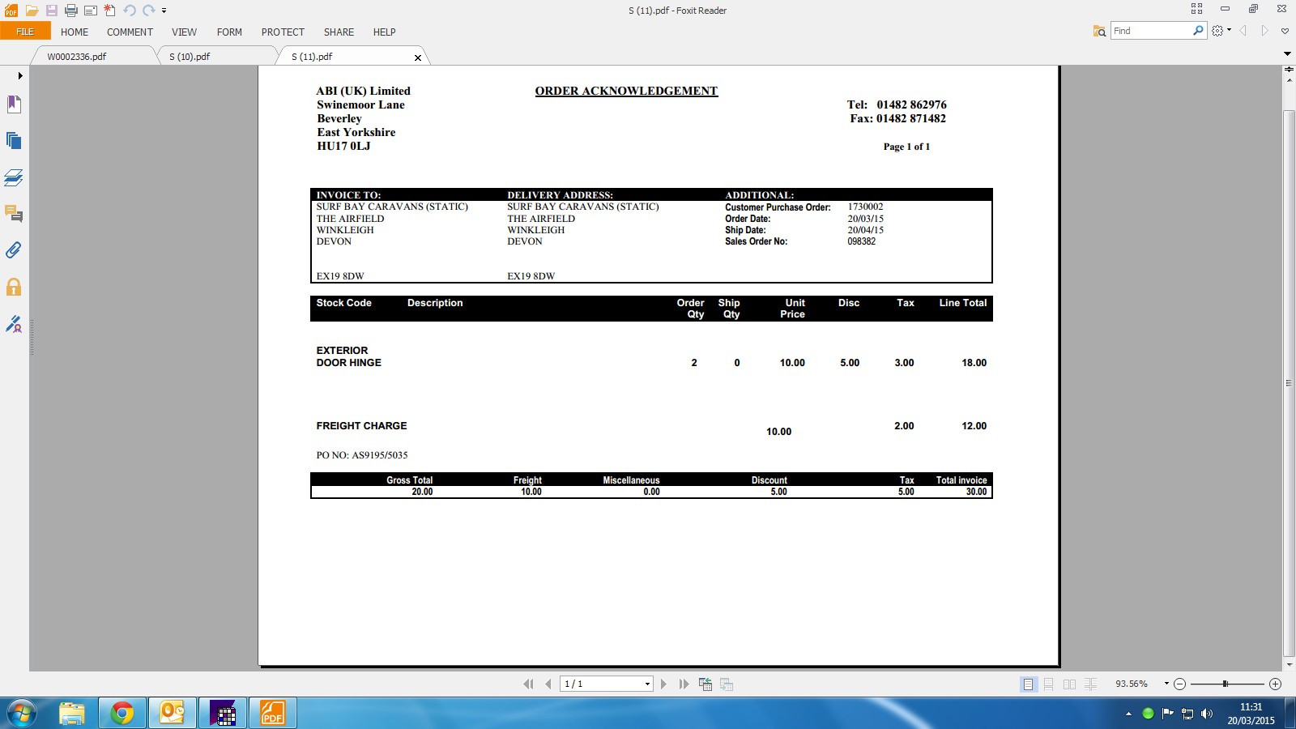Open the Windows Start menu

22,714
